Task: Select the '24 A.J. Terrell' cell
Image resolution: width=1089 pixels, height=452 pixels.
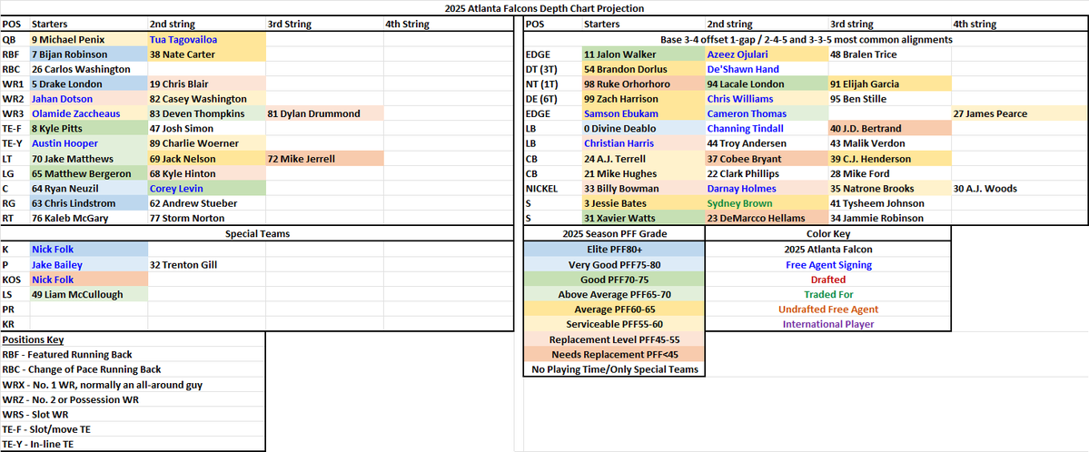Action: 644,158
